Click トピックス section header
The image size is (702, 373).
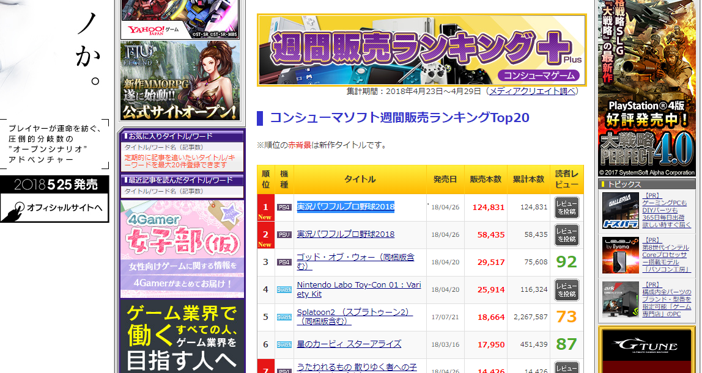pyautogui.click(x=647, y=184)
